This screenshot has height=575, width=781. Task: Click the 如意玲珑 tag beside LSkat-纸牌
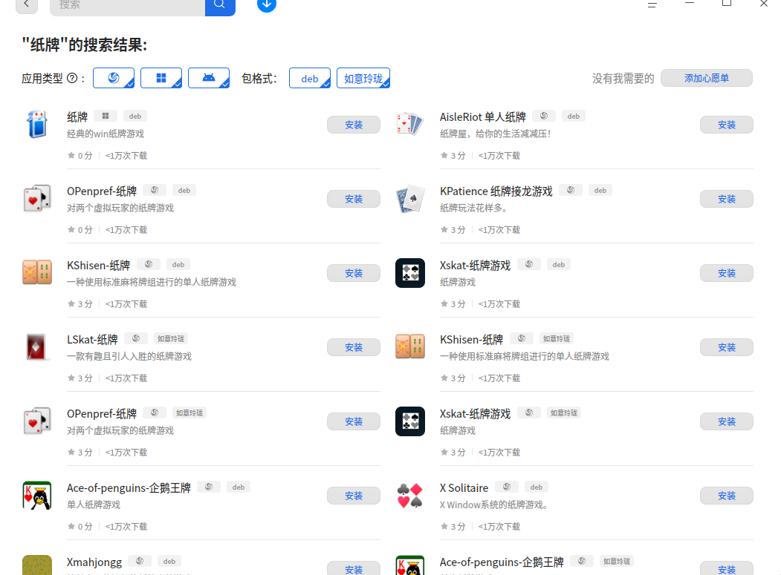click(171, 339)
